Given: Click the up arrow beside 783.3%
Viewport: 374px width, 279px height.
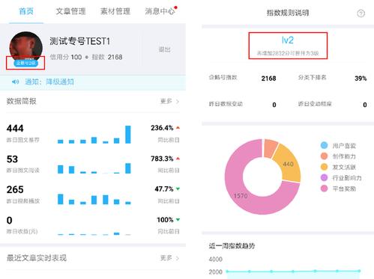Looking at the screenshot, I should [178, 159].
